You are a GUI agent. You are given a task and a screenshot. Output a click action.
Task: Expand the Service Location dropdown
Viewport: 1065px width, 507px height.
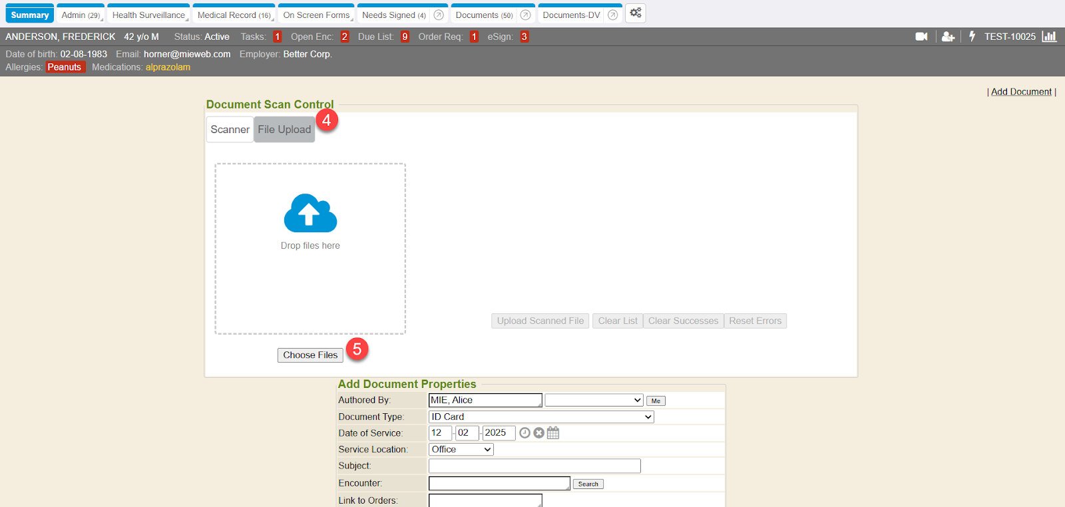461,450
